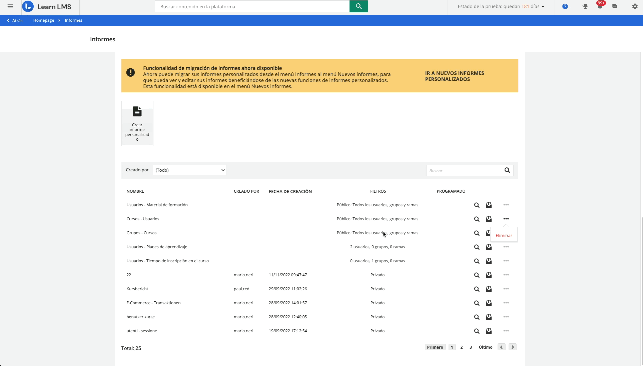
Task: Open the messages chat icon
Action: 614,6
